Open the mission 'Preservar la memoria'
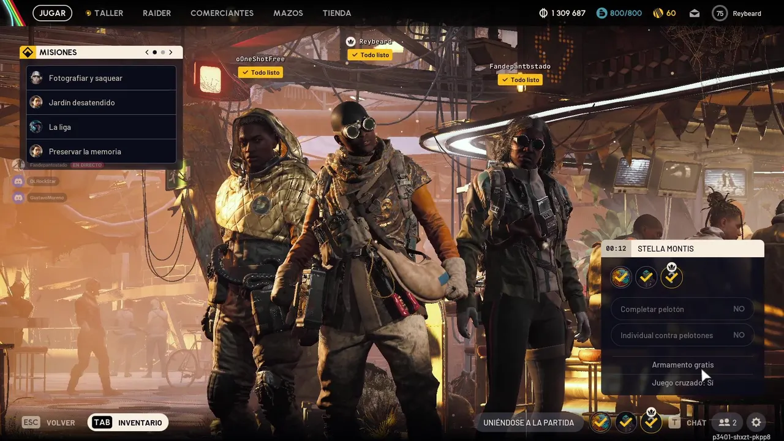Image resolution: width=784 pixels, height=441 pixels. pyautogui.click(x=102, y=151)
